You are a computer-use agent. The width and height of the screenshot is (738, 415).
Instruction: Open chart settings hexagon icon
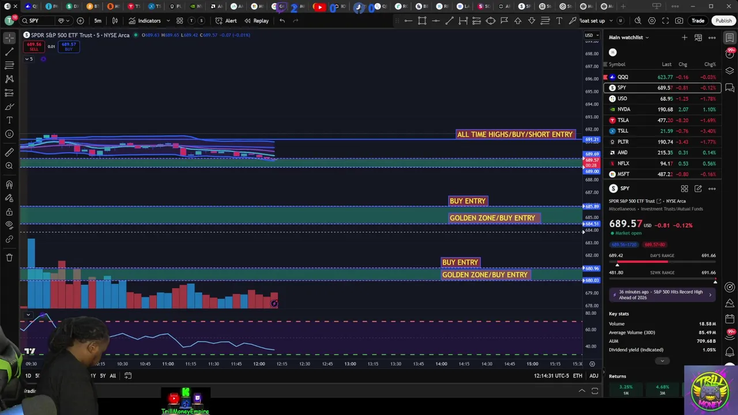point(652,21)
